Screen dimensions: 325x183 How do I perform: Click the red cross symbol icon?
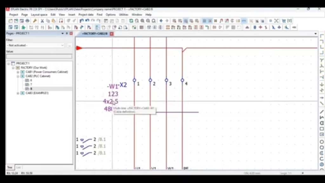click(260, 27)
